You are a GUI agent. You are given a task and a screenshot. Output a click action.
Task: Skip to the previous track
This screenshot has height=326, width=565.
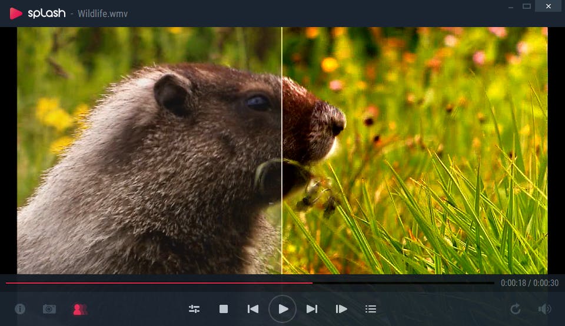pos(253,309)
